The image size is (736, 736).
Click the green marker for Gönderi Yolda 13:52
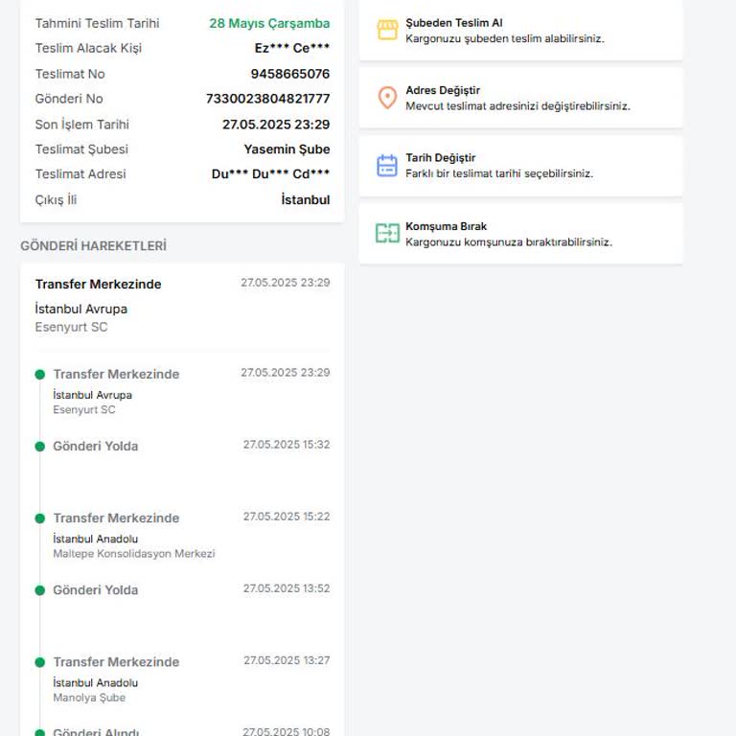40,590
